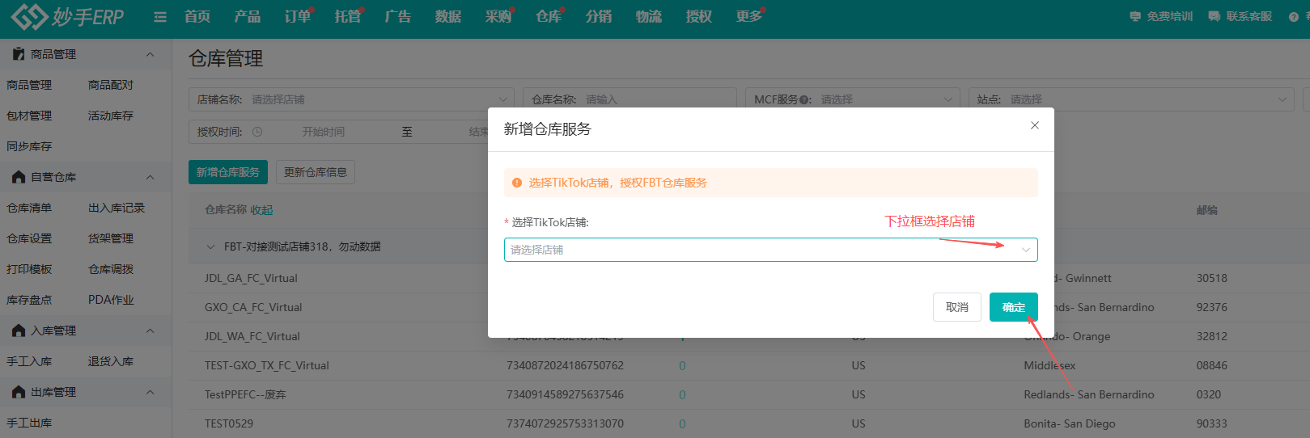Image resolution: width=1310 pixels, height=438 pixels.
Task: Open the 托管 top menu
Action: pyautogui.click(x=348, y=16)
